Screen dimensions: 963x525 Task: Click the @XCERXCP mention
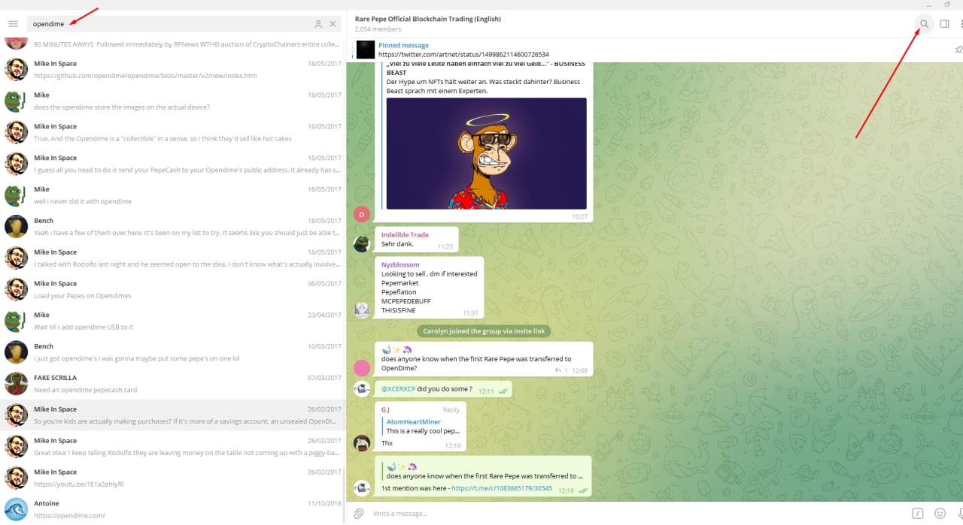tap(398, 390)
